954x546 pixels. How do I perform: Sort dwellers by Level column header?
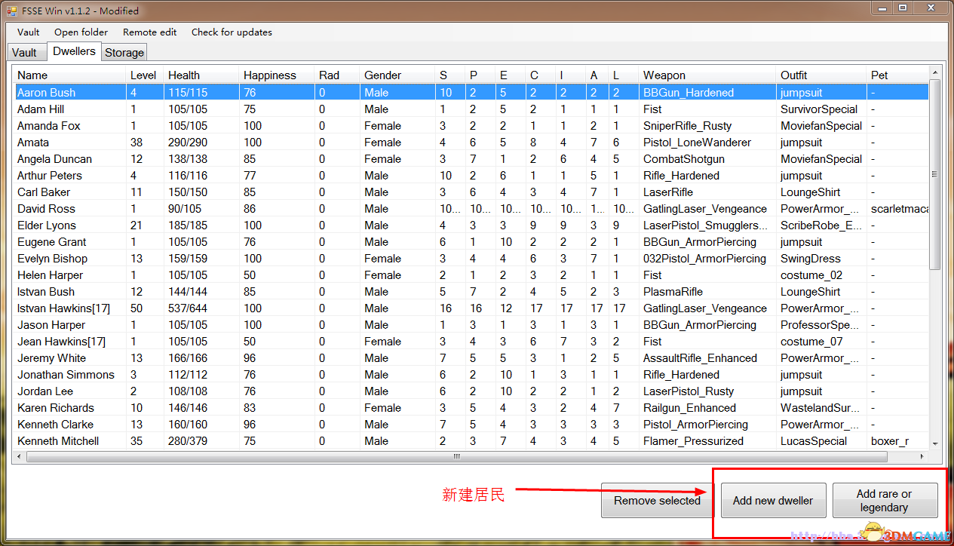(x=143, y=75)
